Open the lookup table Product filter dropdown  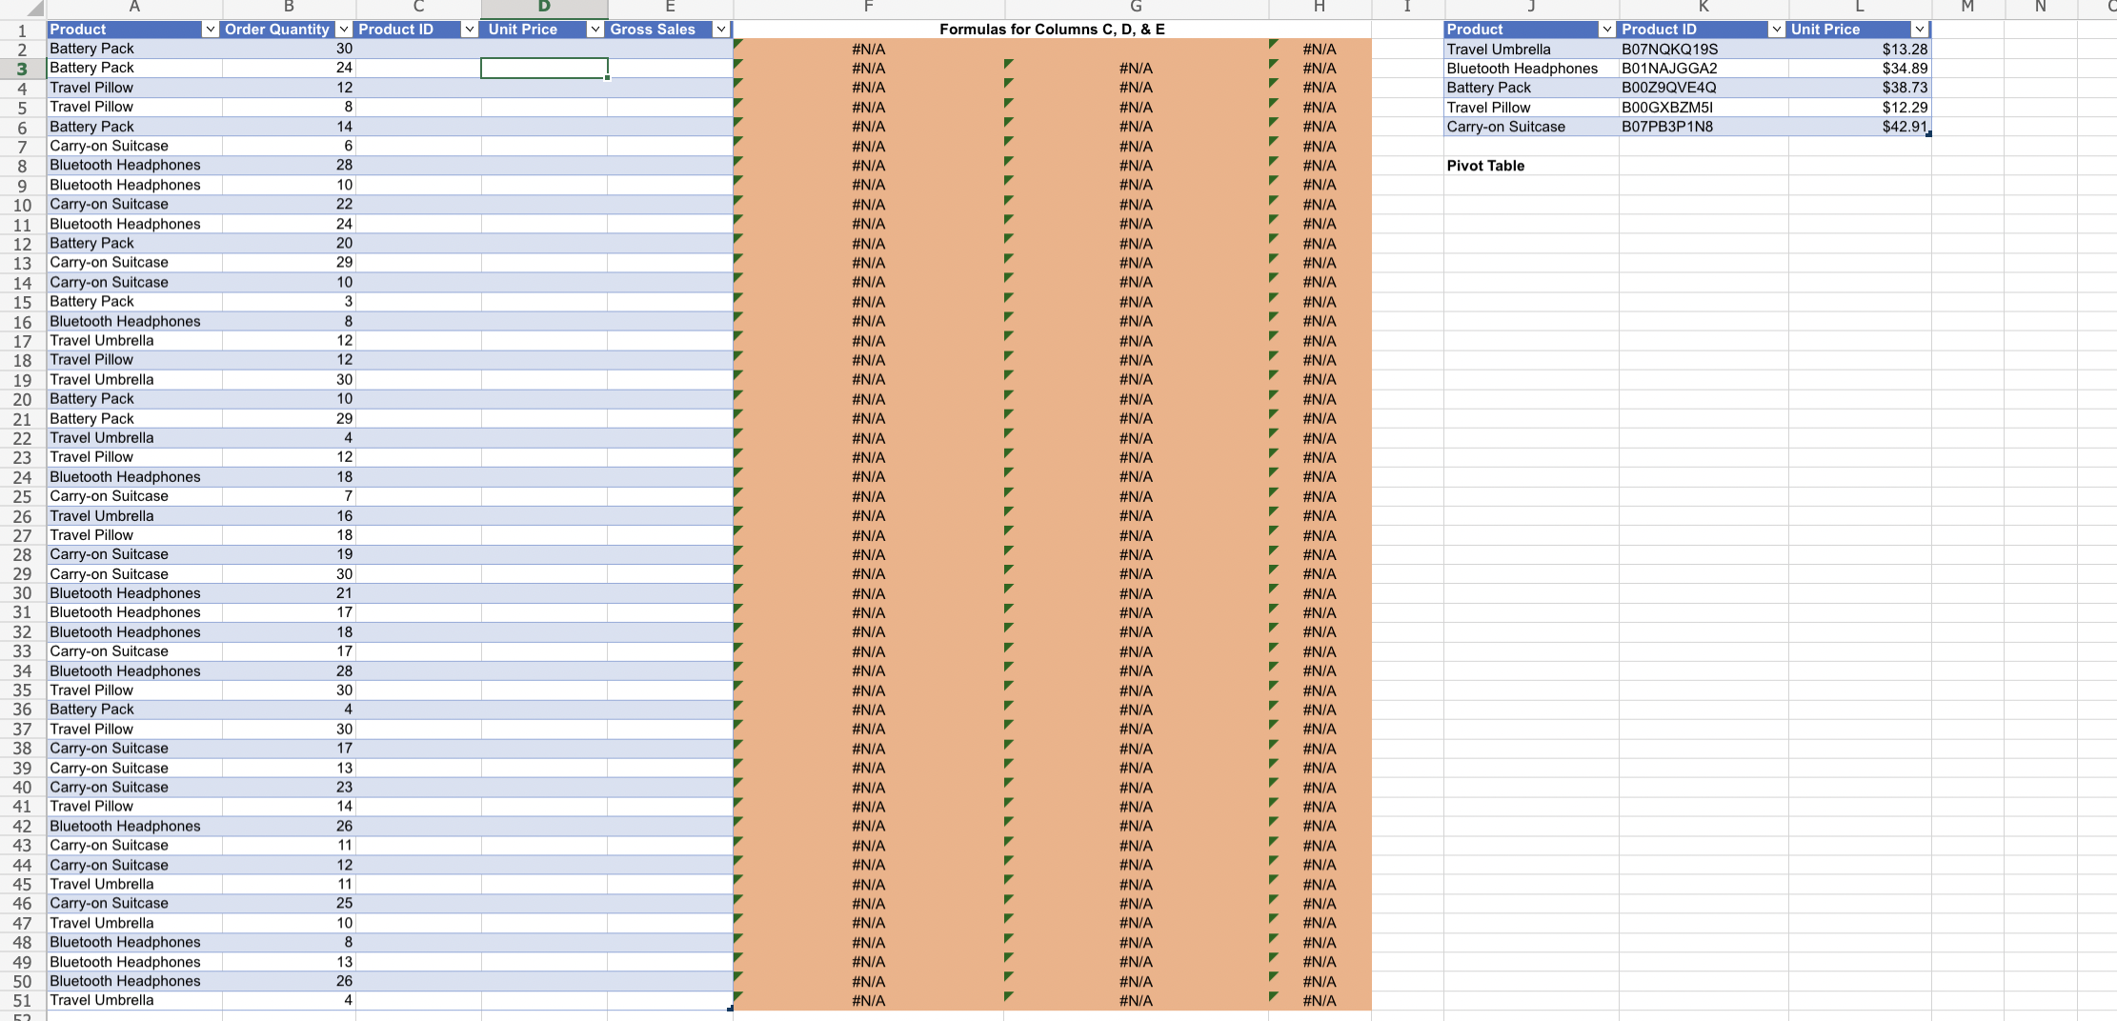pos(1607,30)
